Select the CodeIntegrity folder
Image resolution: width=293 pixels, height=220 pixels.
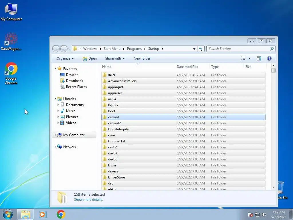(183, 129)
